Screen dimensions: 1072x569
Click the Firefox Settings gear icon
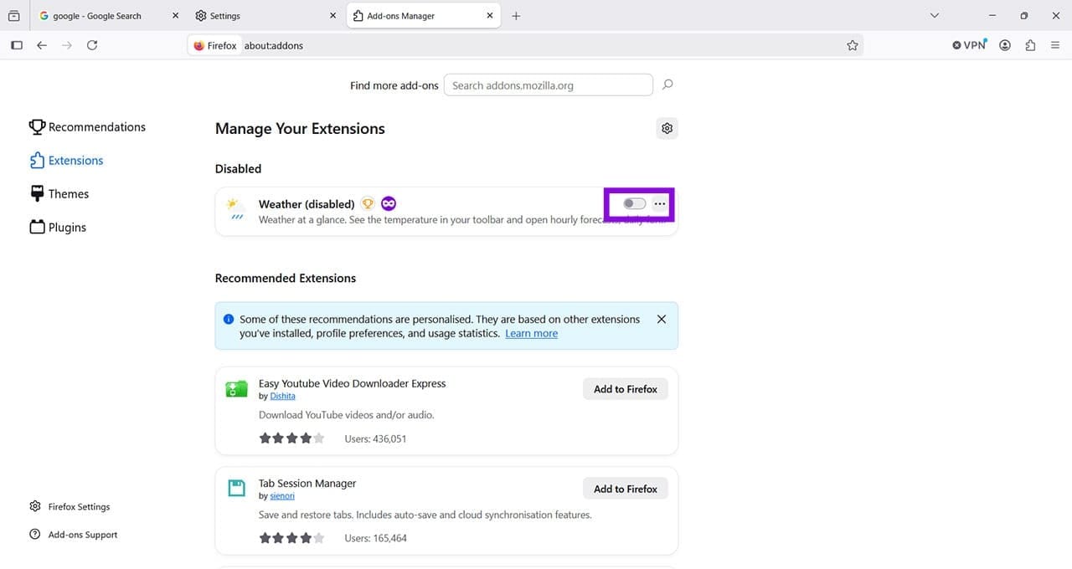35,506
